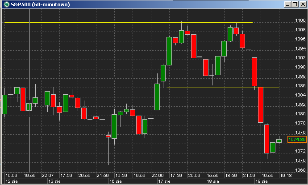Click the 1100 price axis label
The width and height of the screenshot is (308, 185).
pyautogui.click(x=300, y=20)
